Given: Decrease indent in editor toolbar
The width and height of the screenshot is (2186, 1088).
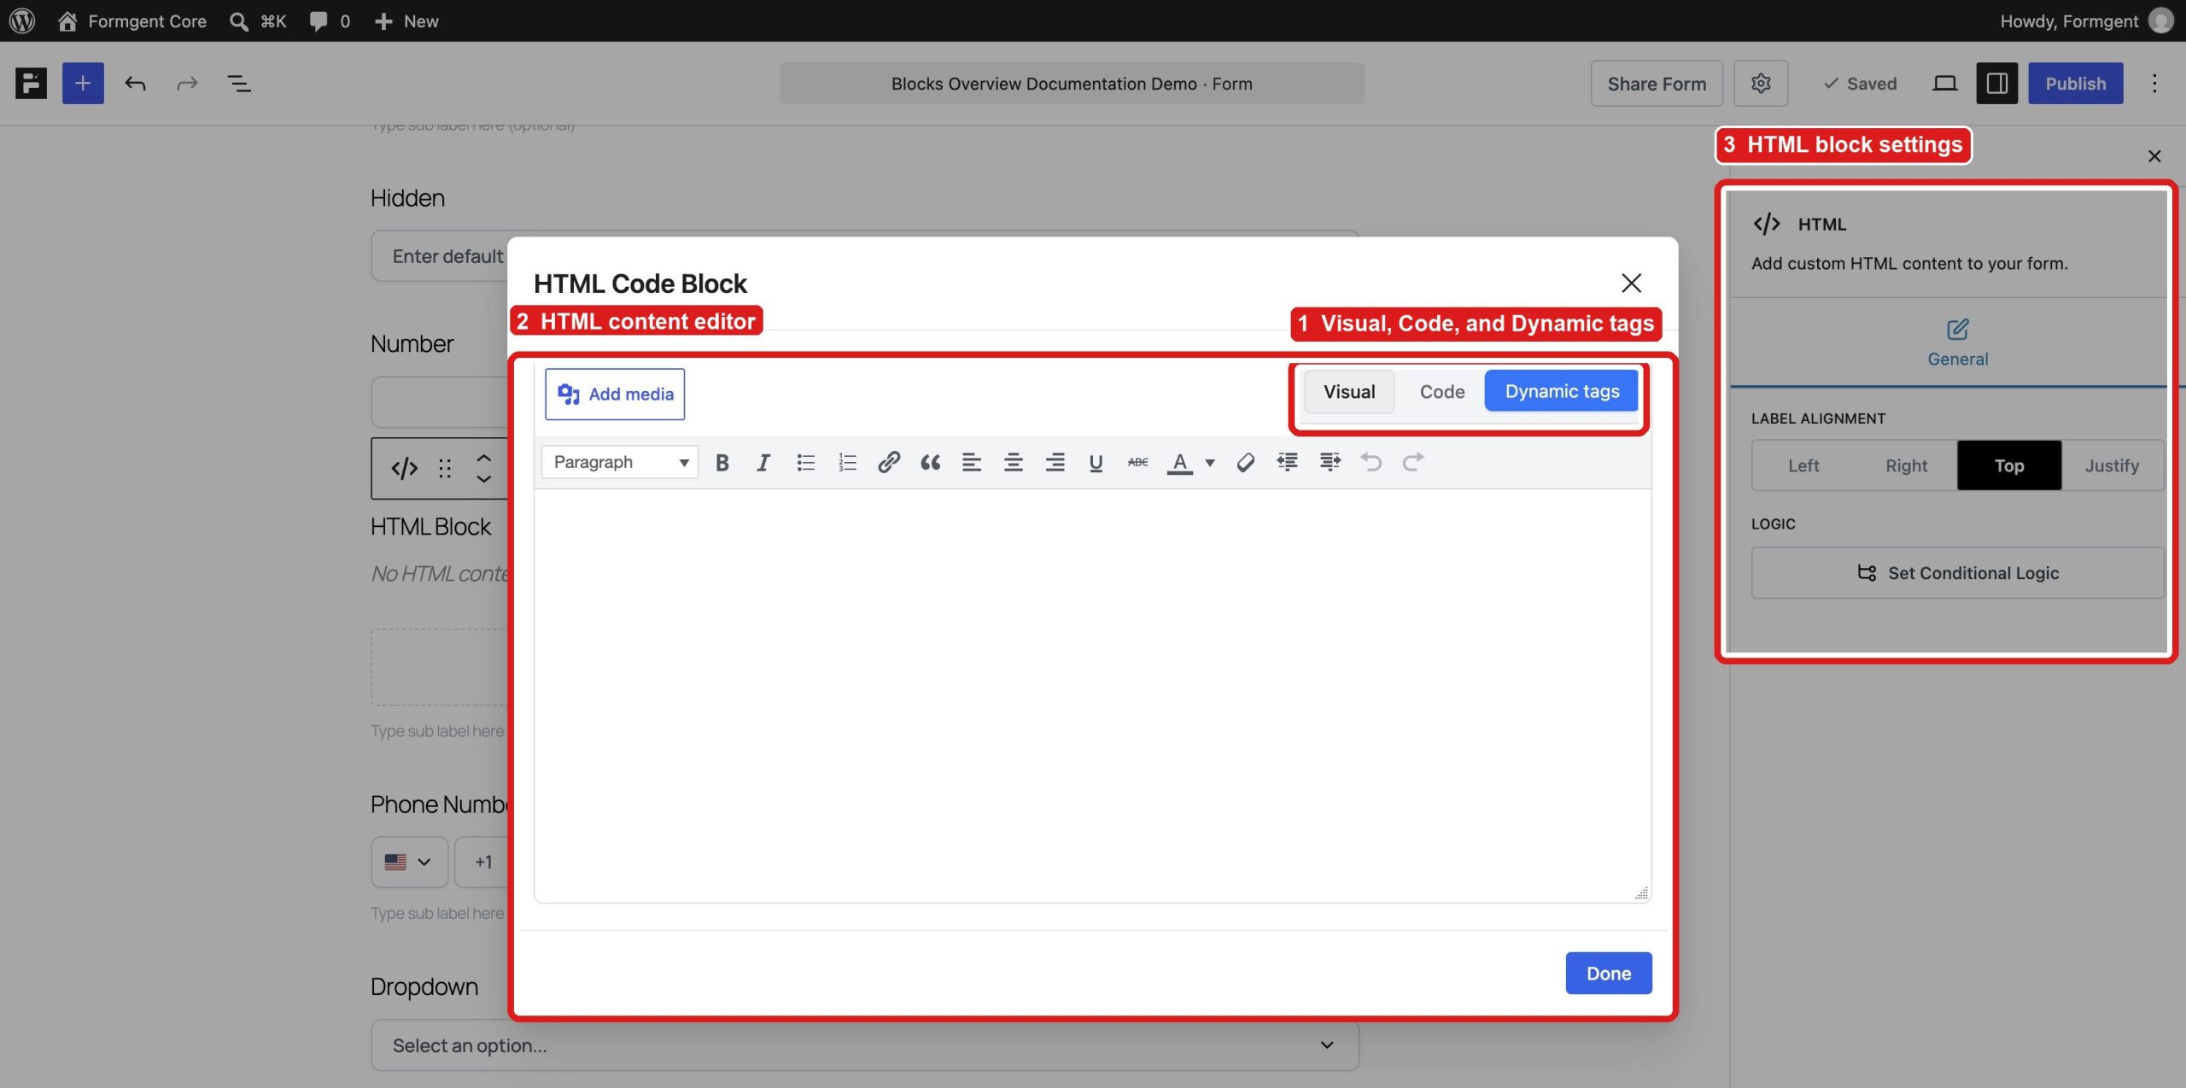Looking at the screenshot, I should click(x=1287, y=462).
